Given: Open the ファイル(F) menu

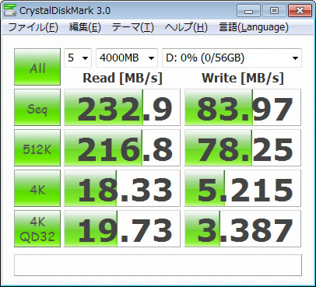Looking at the screenshot, I should pyautogui.click(x=33, y=27).
